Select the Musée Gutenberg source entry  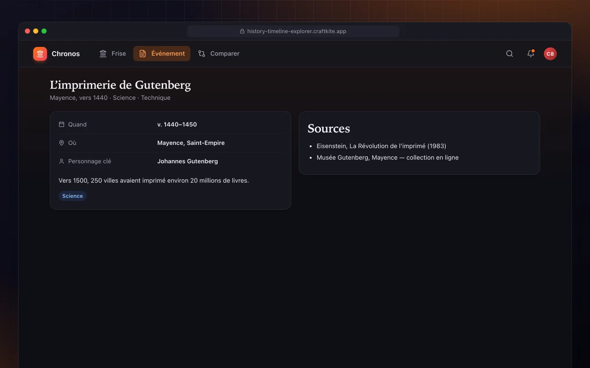387,157
